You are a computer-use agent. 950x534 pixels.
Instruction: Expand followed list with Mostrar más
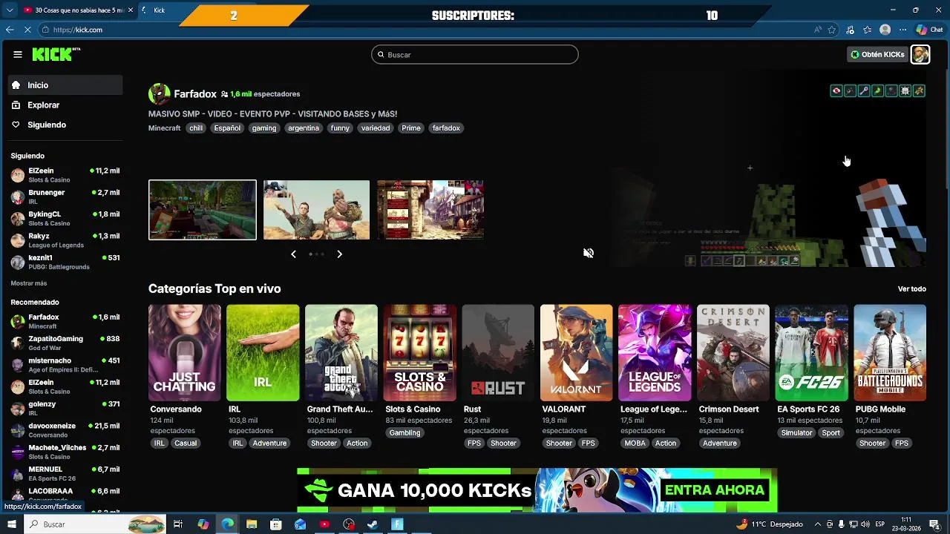[x=29, y=283]
